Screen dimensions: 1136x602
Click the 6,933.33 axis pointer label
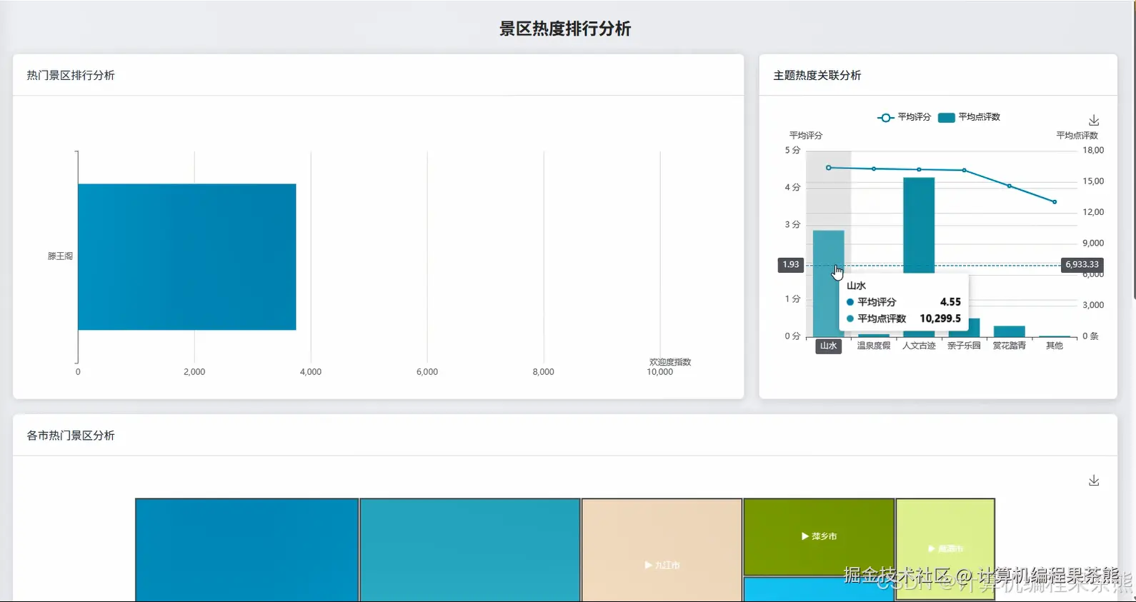point(1082,264)
